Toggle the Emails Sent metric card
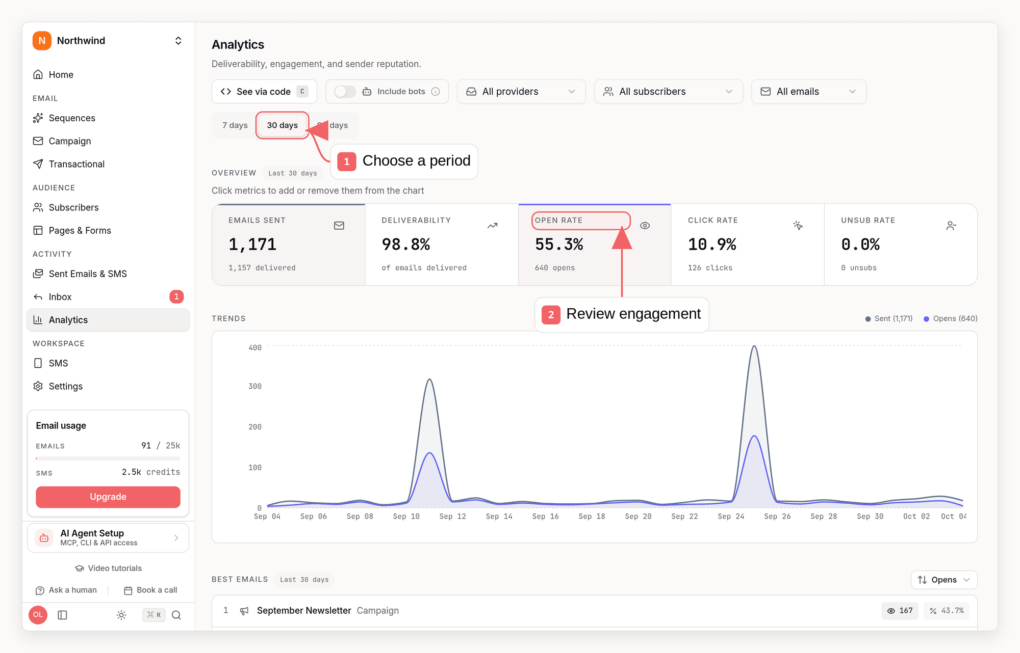This screenshot has height=653, width=1020. click(289, 244)
